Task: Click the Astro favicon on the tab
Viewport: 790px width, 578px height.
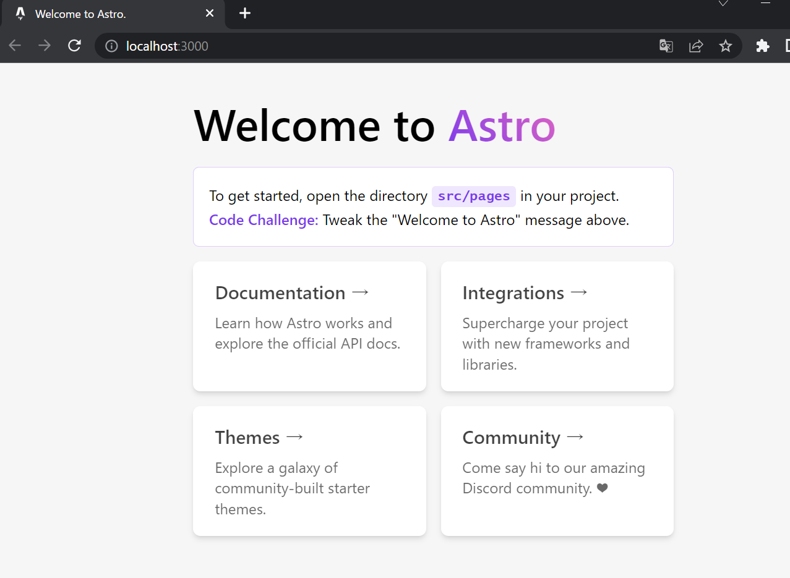Action: click(20, 14)
